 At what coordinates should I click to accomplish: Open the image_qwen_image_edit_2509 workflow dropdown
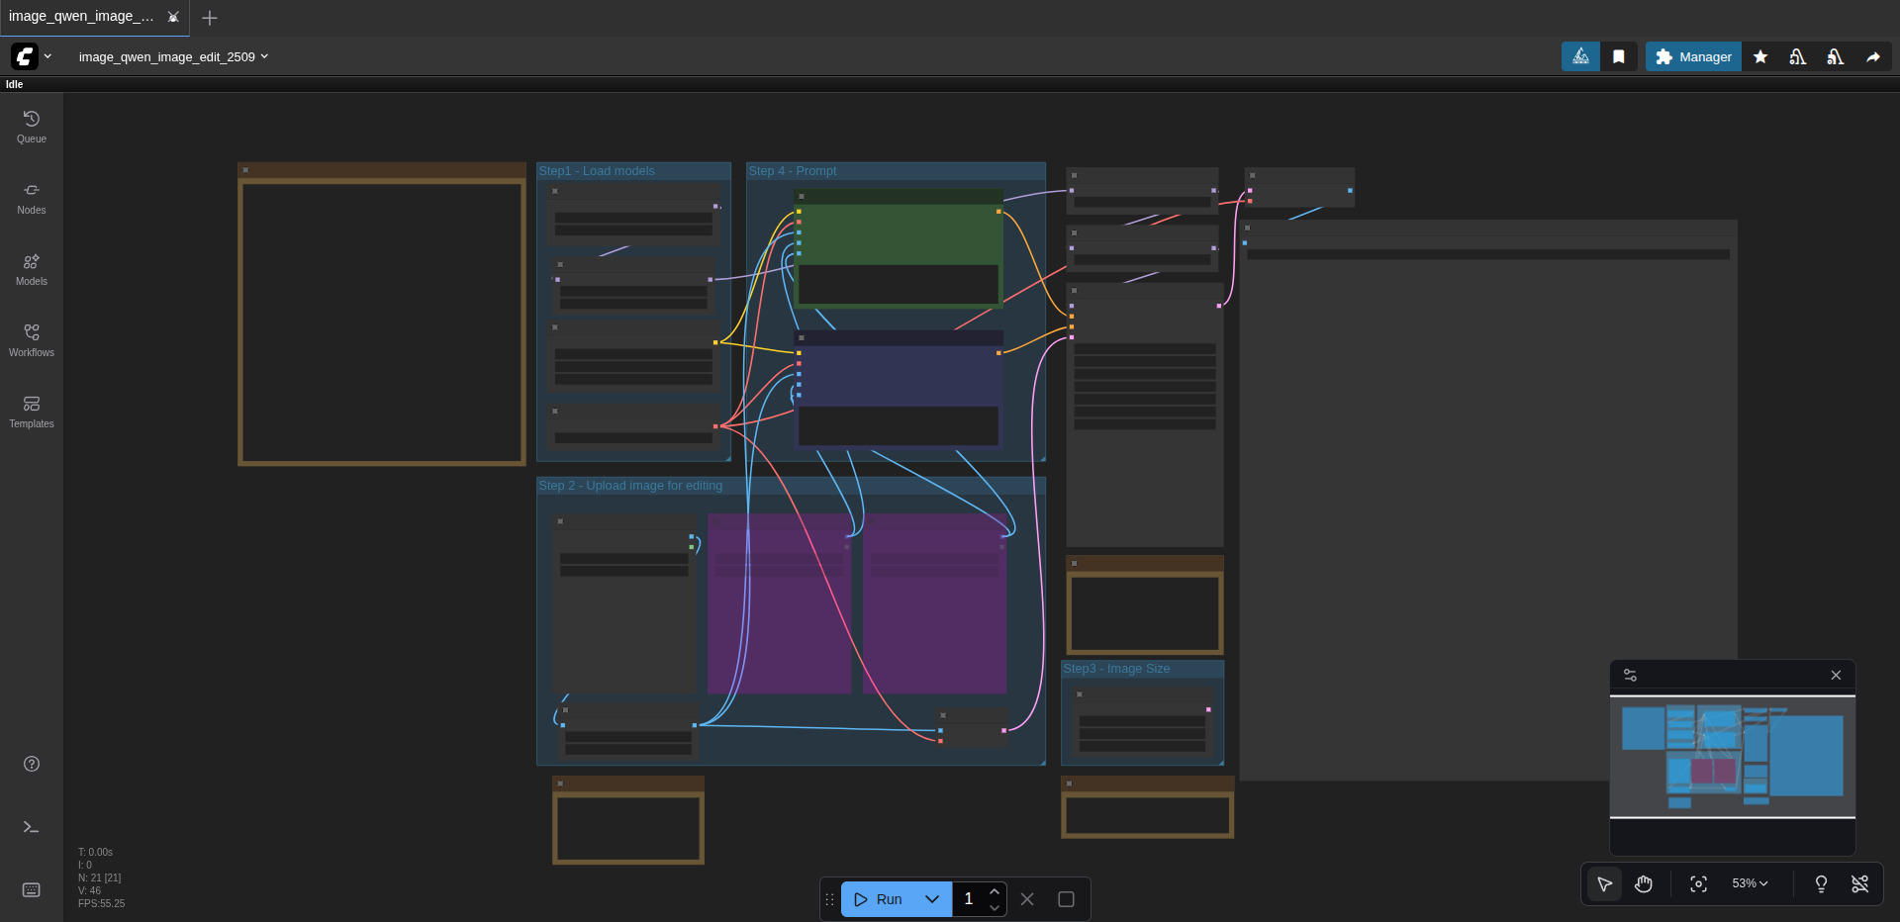point(173,57)
